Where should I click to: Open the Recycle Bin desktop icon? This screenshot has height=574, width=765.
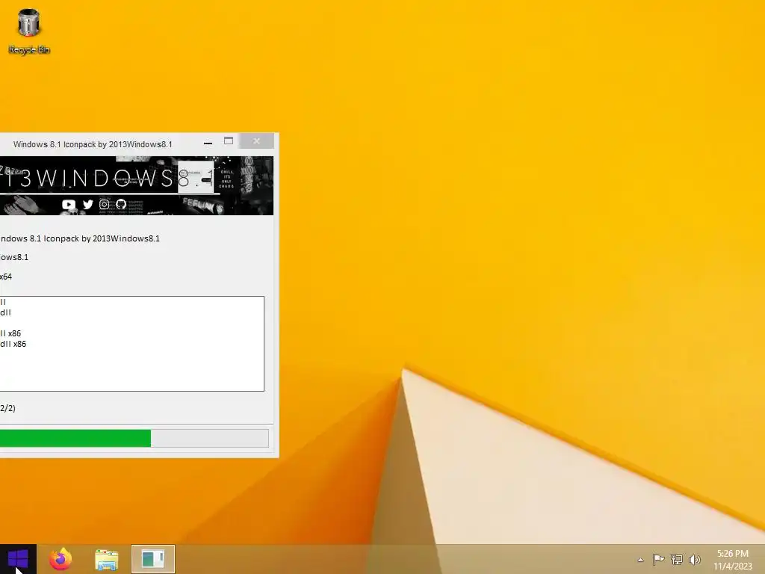[29, 31]
